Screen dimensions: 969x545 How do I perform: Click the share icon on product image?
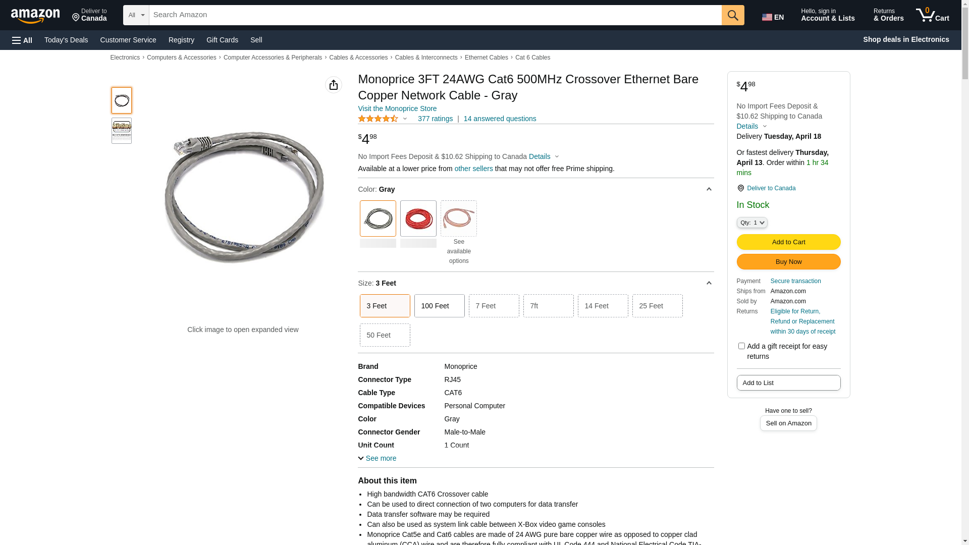point(334,85)
